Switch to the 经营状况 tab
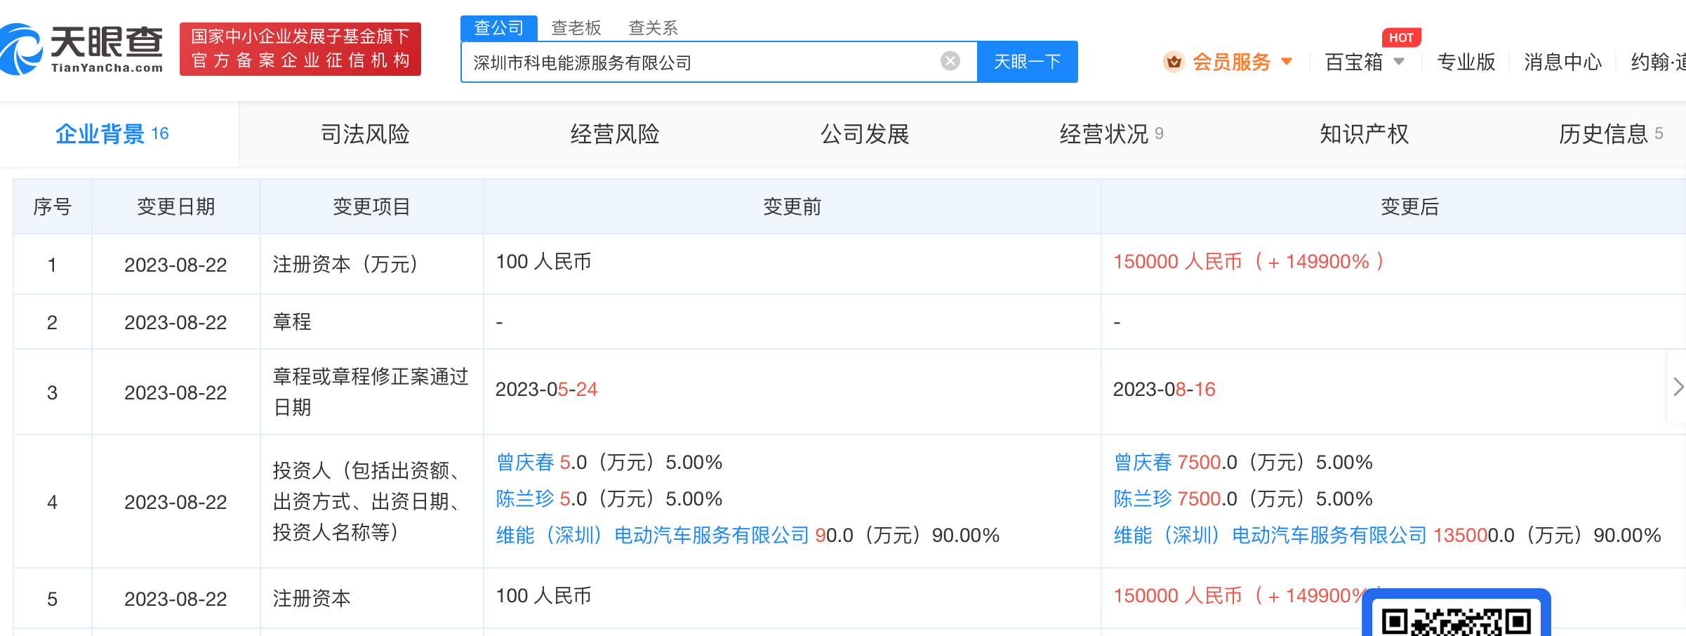 tap(1112, 134)
